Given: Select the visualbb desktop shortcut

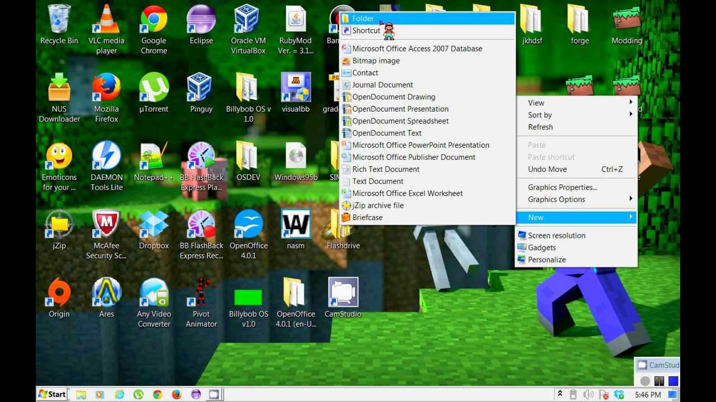Looking at the screenshot, I should pos(296,93).
